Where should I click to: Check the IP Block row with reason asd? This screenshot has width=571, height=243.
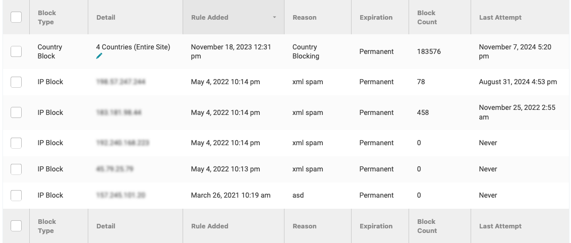pos(16,195)
